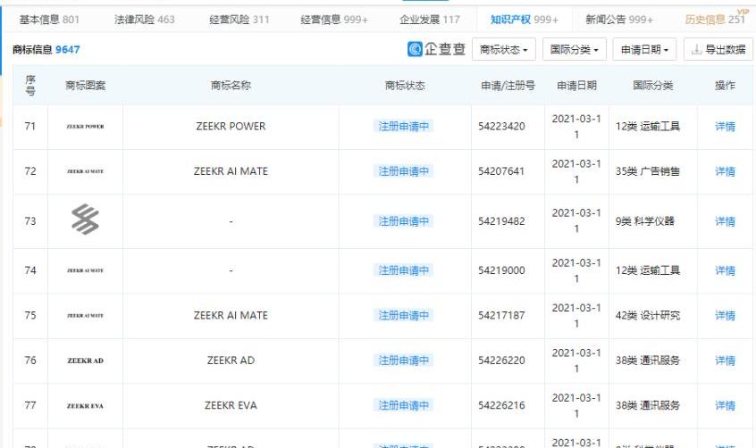Viewport: 756px width, 448px height.
Task: Click row 75 trademark image thumbnail
Action: coord(85,316)
